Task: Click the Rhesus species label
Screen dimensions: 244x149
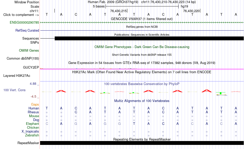Action: click(x=33, y=112)
